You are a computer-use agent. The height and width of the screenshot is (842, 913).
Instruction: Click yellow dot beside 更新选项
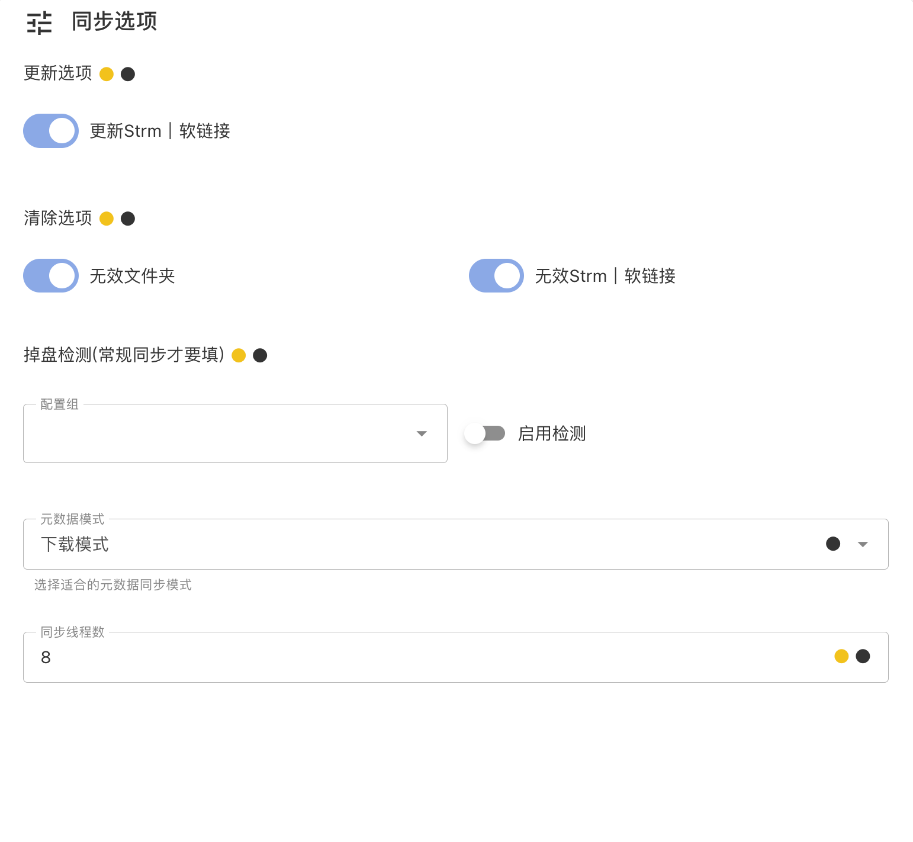pos(107,74)
